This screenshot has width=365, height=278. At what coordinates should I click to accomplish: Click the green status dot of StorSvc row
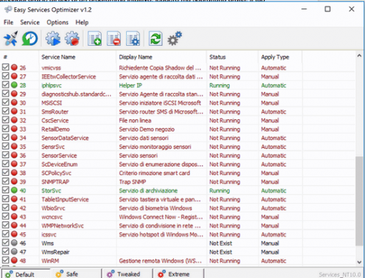pyautogui.click(x=14, y=190)
